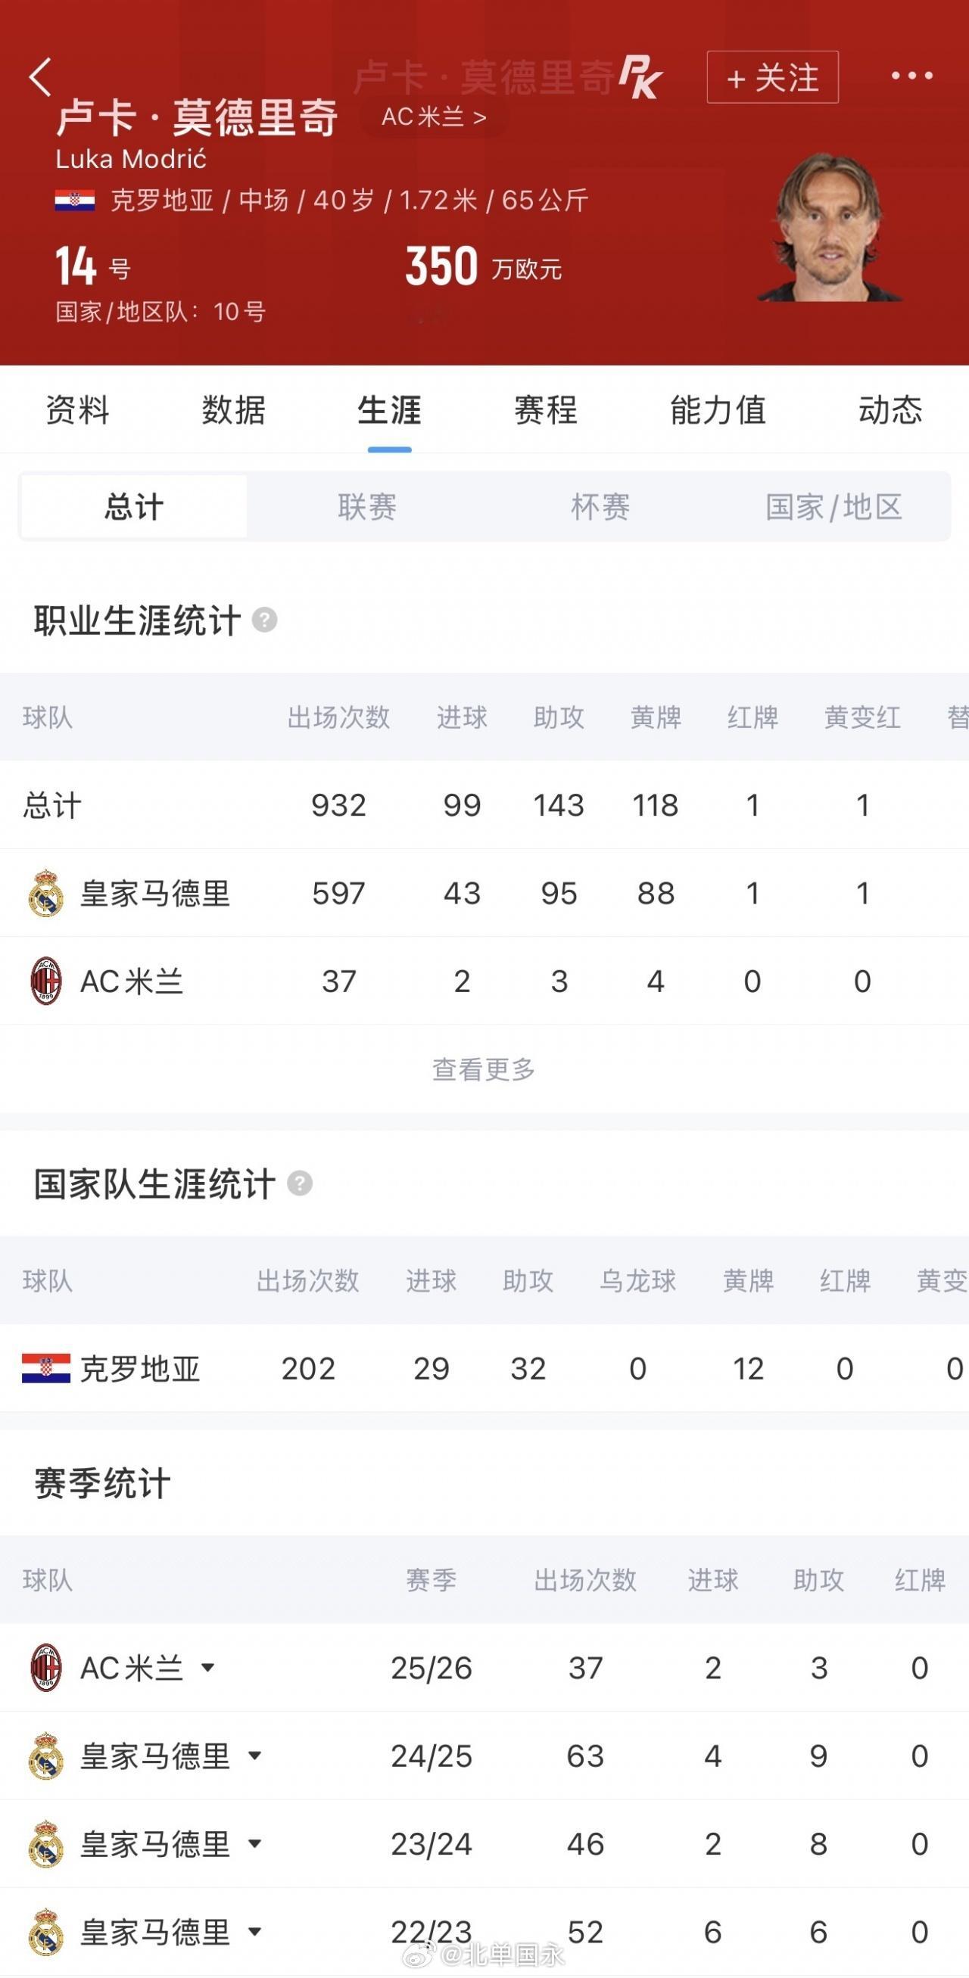This screenshot has height=1978, width=969.
Task: Open the PK comparison icon
Action: 640,76
